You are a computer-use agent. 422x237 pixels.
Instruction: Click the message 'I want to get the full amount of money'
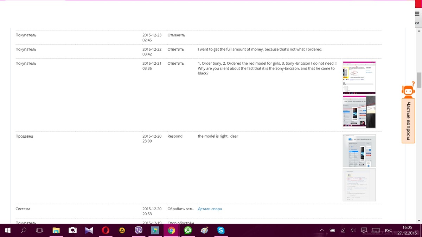click(260, 50)
